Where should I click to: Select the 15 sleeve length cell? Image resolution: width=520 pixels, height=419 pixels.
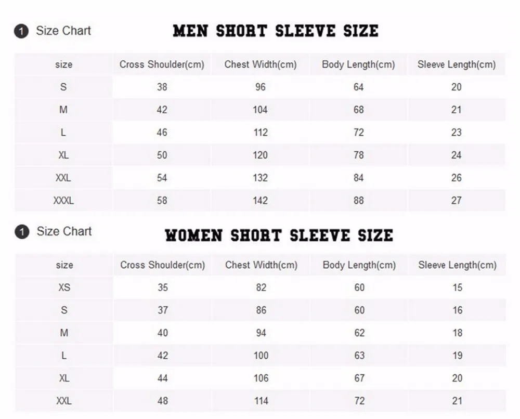[457, 287]
